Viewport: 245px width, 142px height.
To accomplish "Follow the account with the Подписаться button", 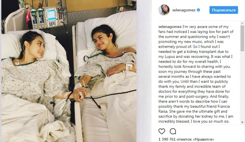I will tap(223, 10).
